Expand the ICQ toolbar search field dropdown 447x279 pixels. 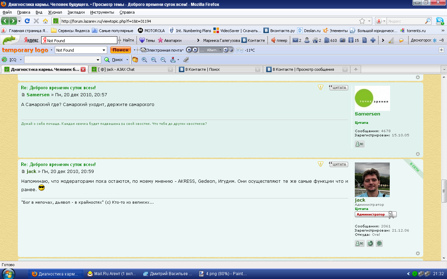click(x=98, y=60)
